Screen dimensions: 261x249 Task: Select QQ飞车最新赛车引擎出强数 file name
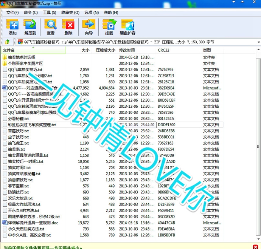[x=33, y=113]
